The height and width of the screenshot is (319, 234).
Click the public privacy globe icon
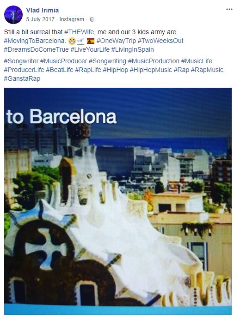[92, 19]
